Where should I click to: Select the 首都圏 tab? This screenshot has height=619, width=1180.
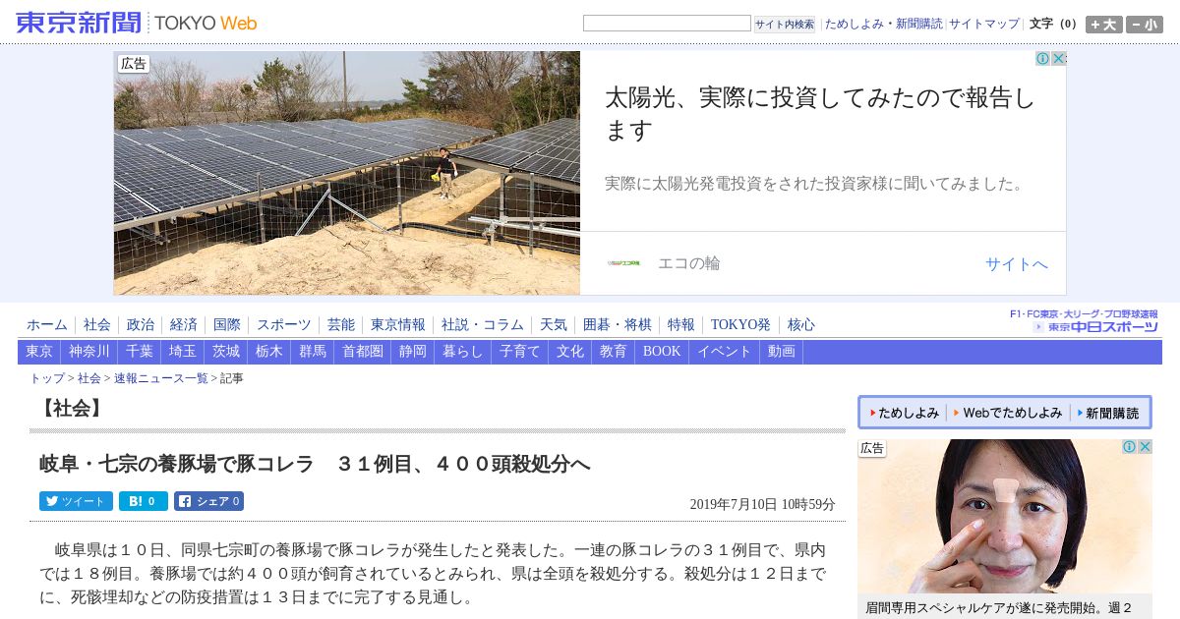click(363, 352)
